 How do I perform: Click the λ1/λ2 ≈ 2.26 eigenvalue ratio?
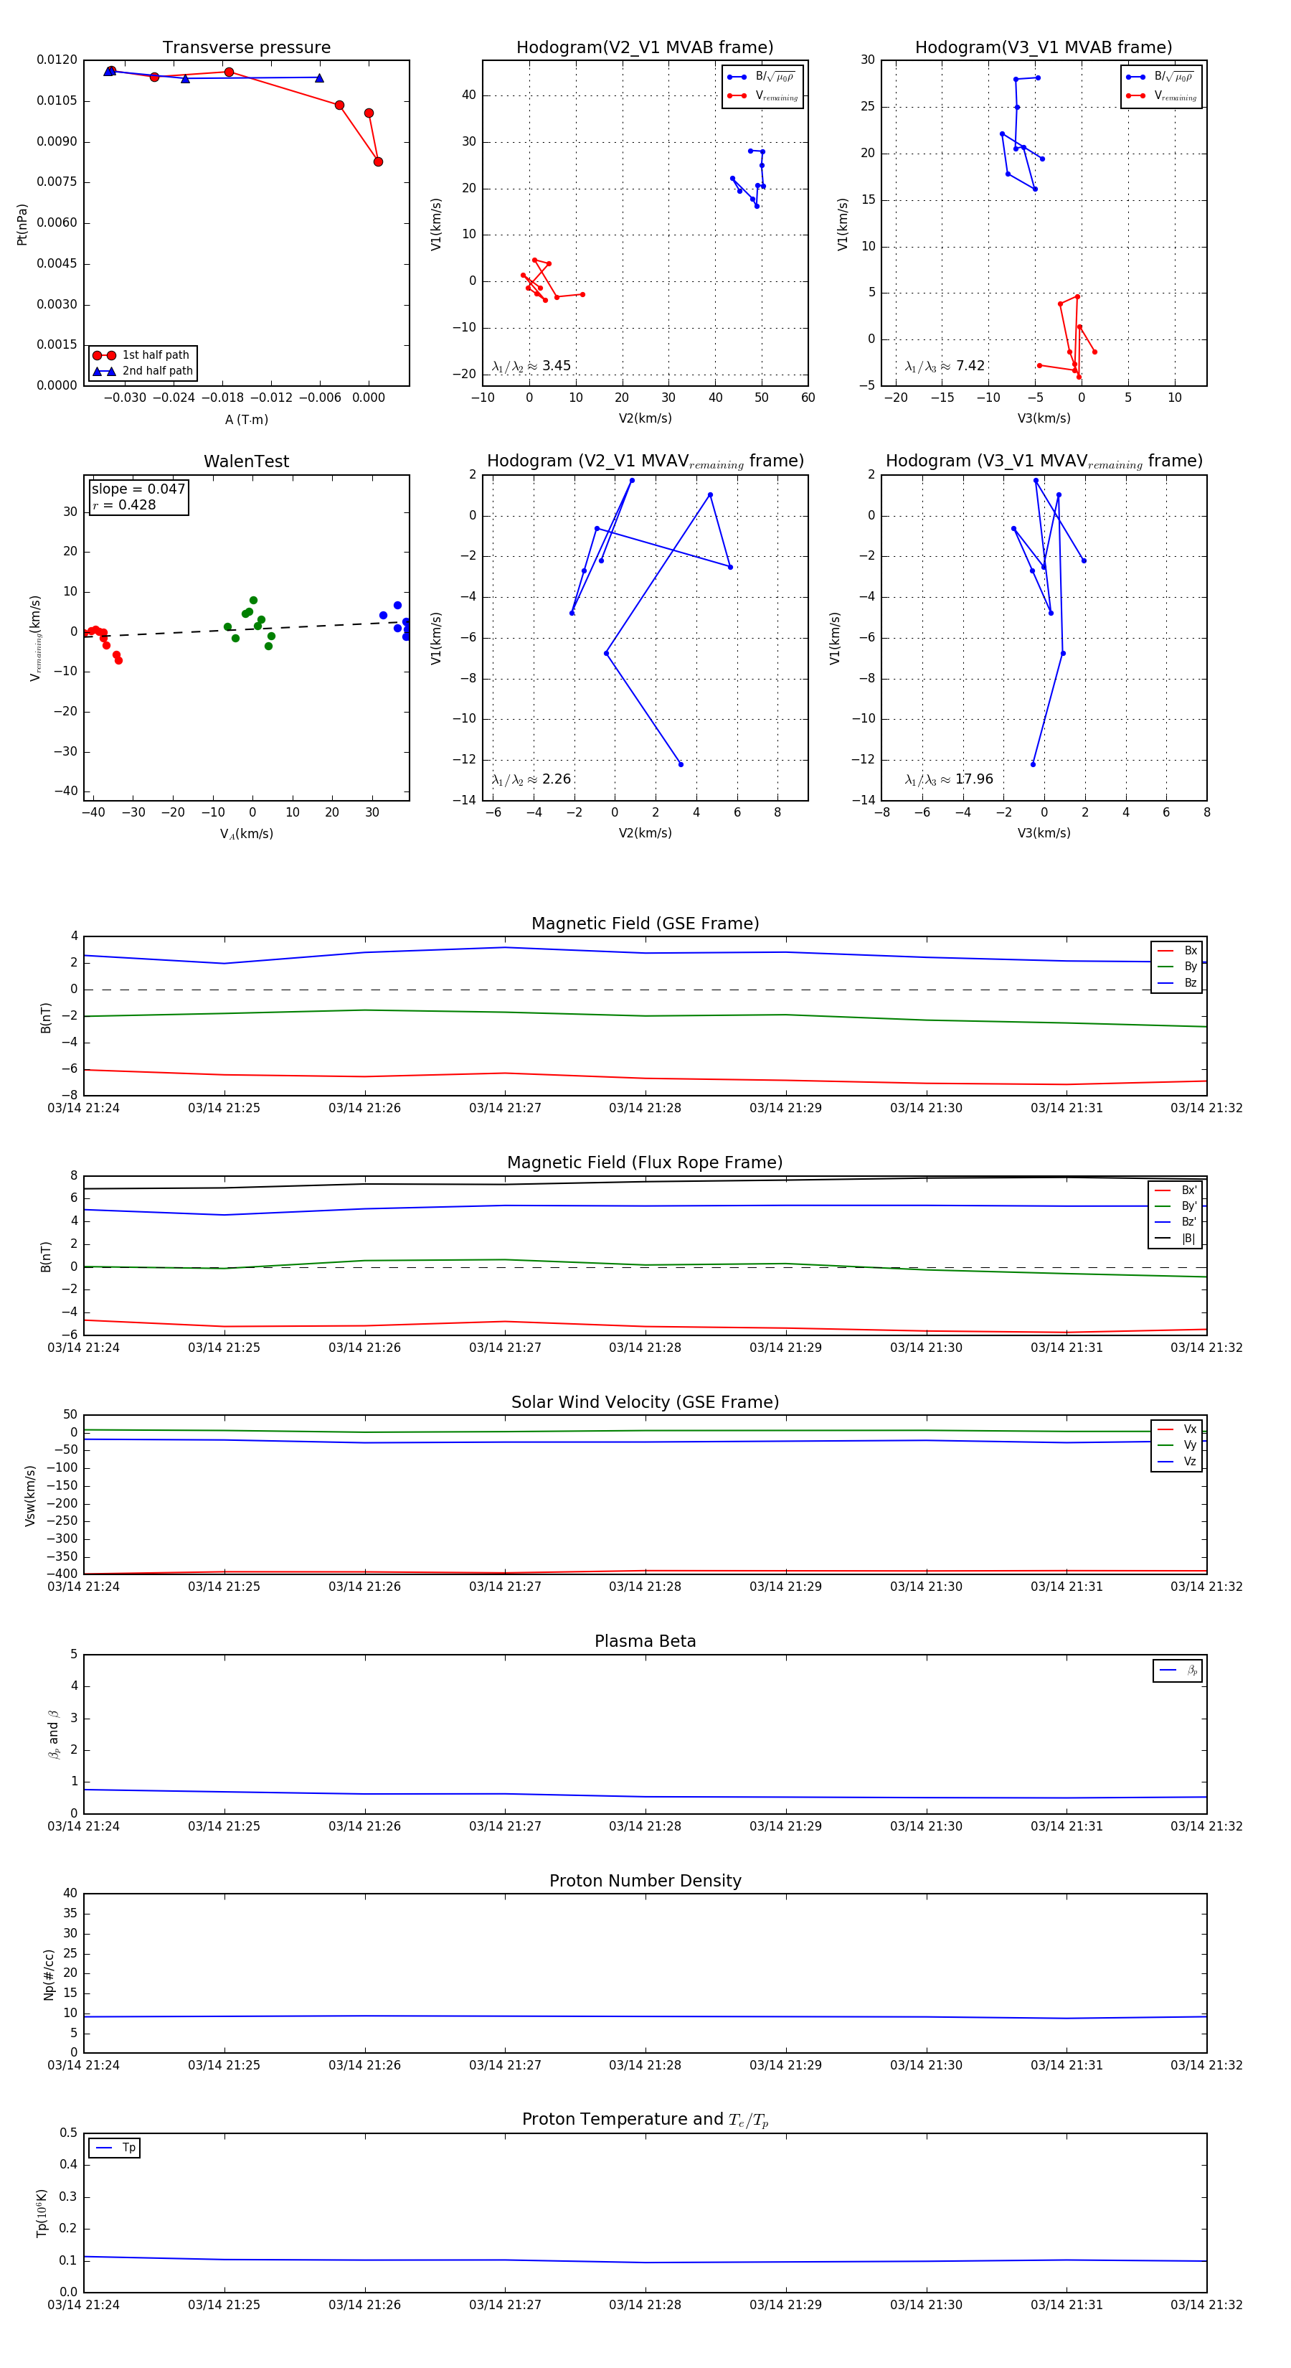tap(531, 779)
